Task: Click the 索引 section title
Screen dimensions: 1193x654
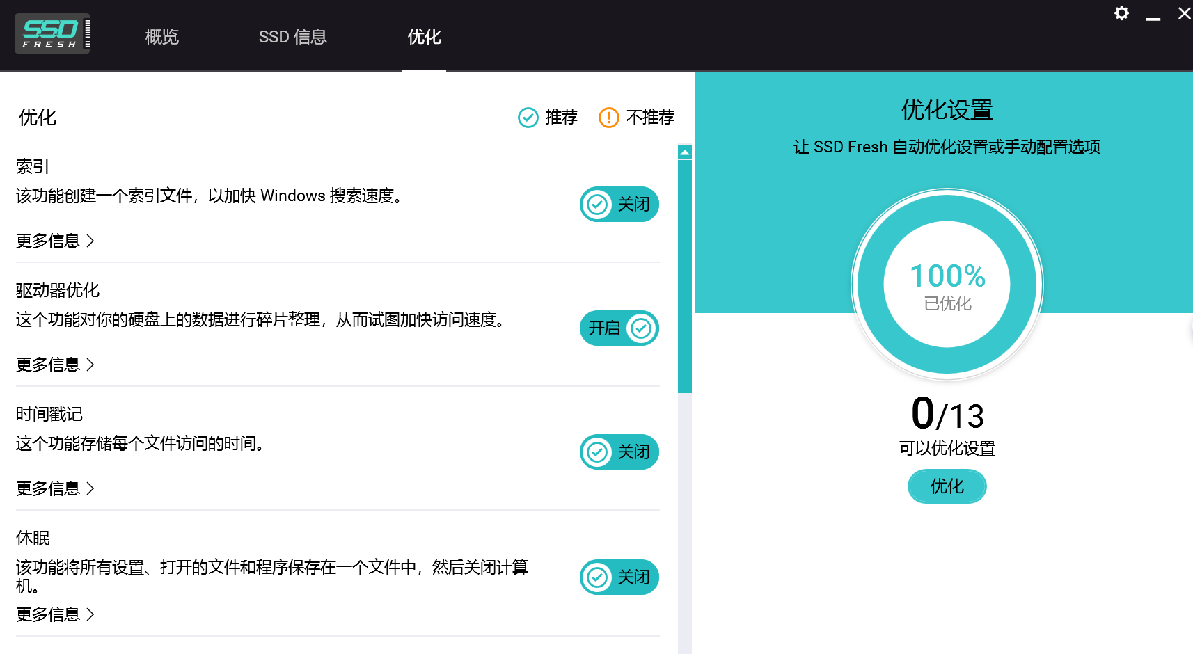Action: pyautogui.click(x=33, y=166)
